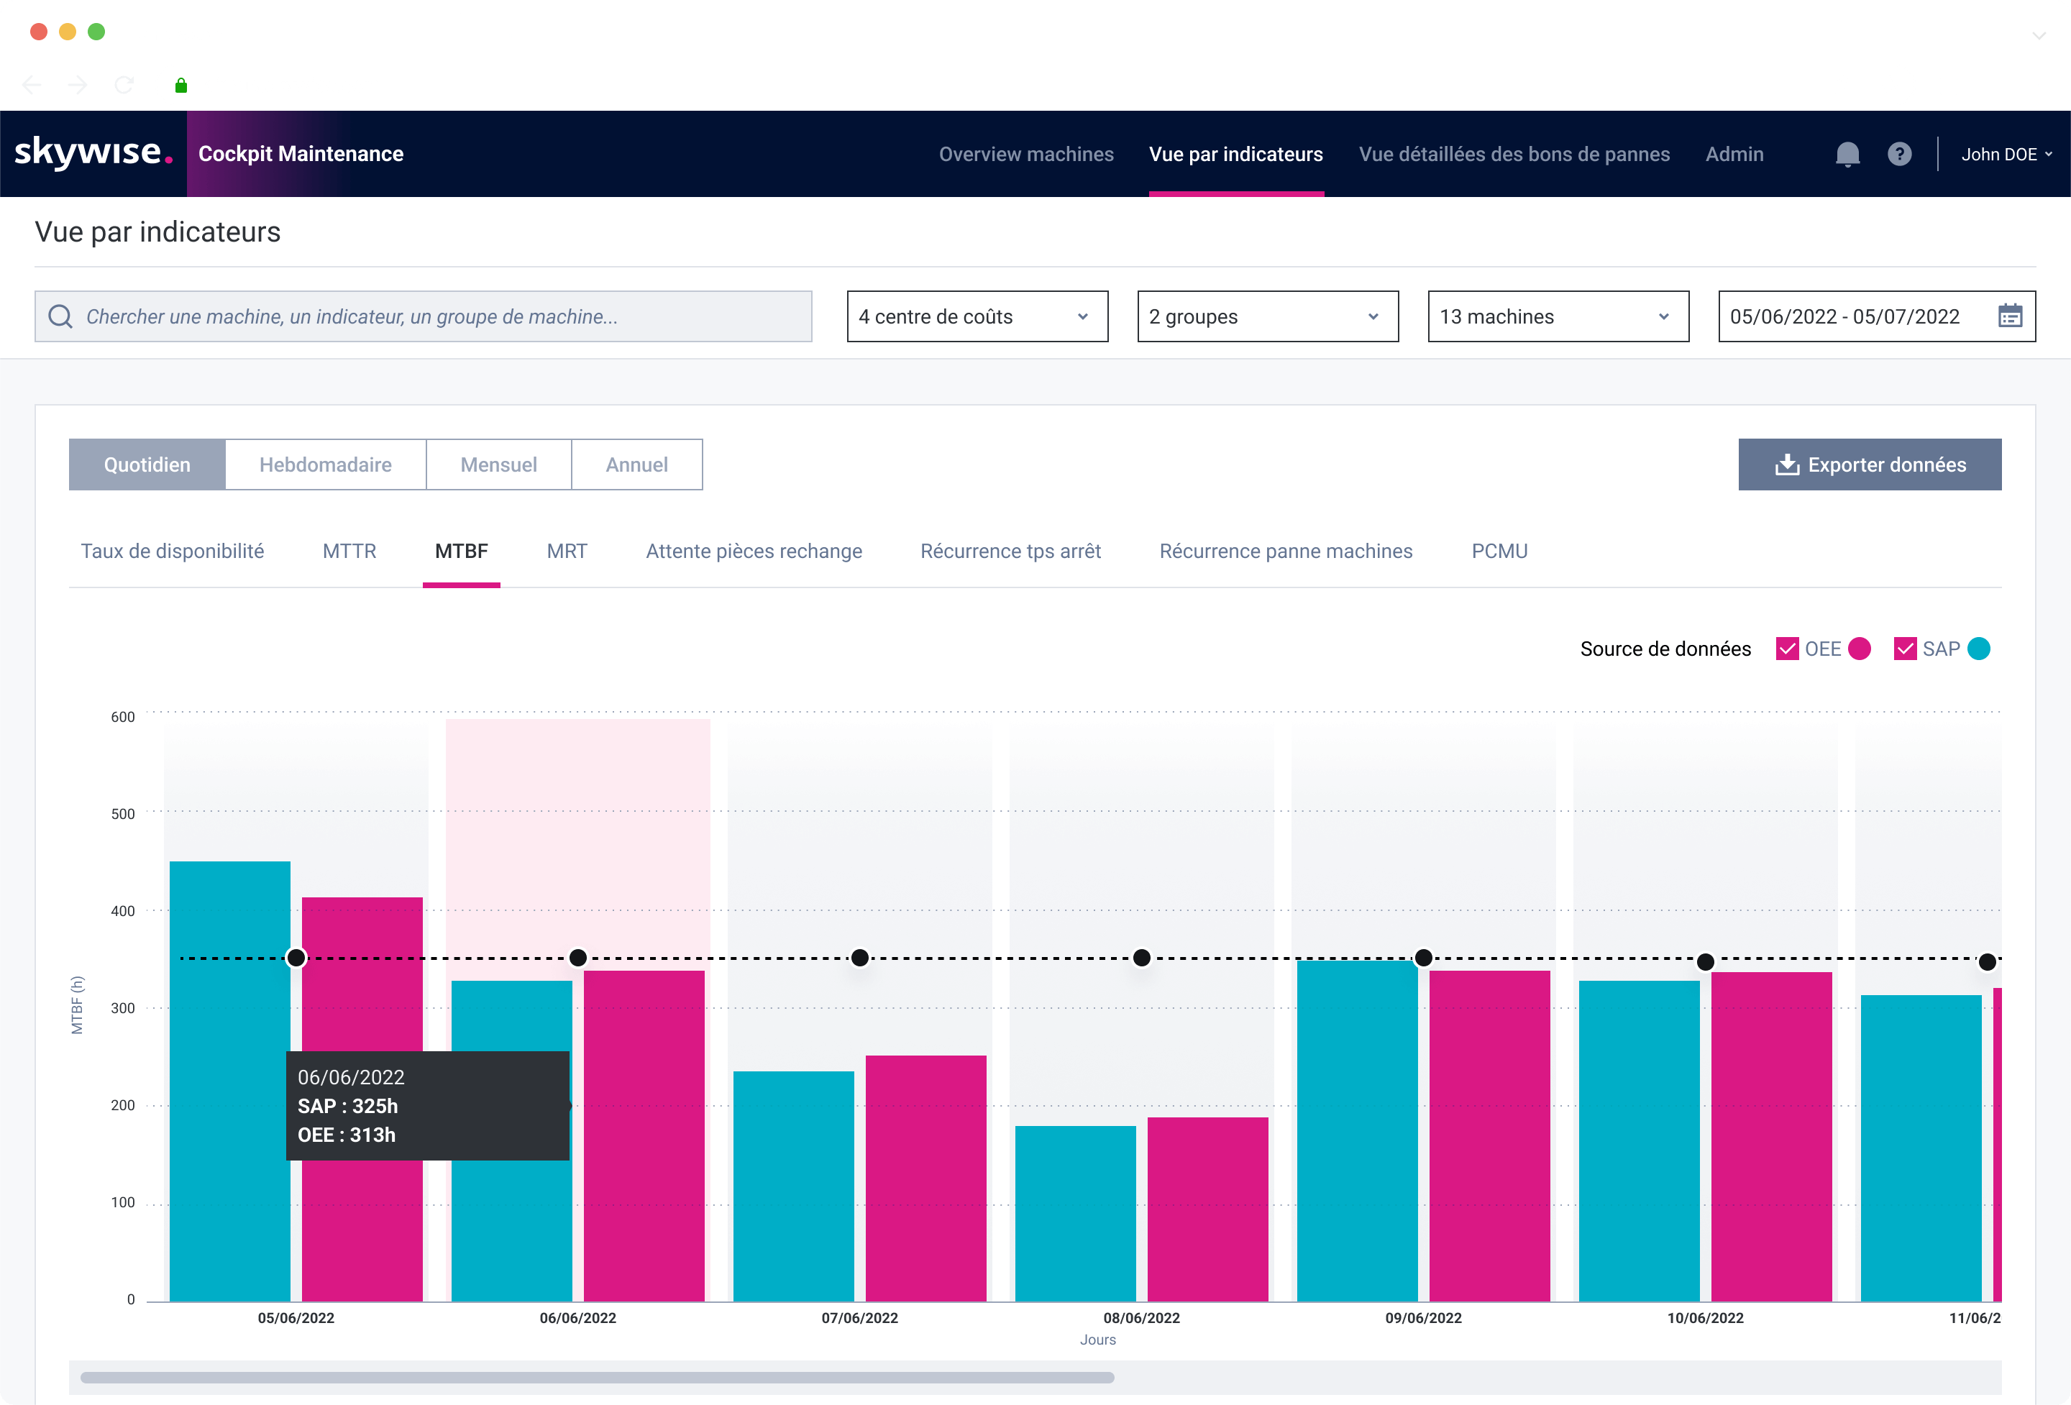Click the browser reload icon
The height and width of the screenshot is (1405, 2071).
[123, 85]
